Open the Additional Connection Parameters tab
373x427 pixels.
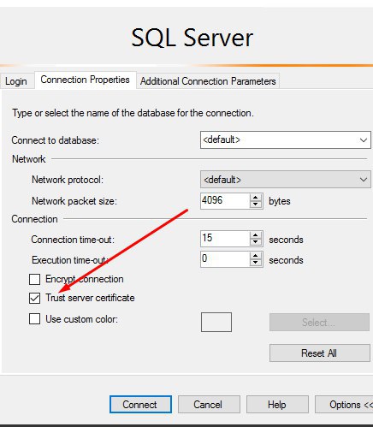(x=208, y=81)
